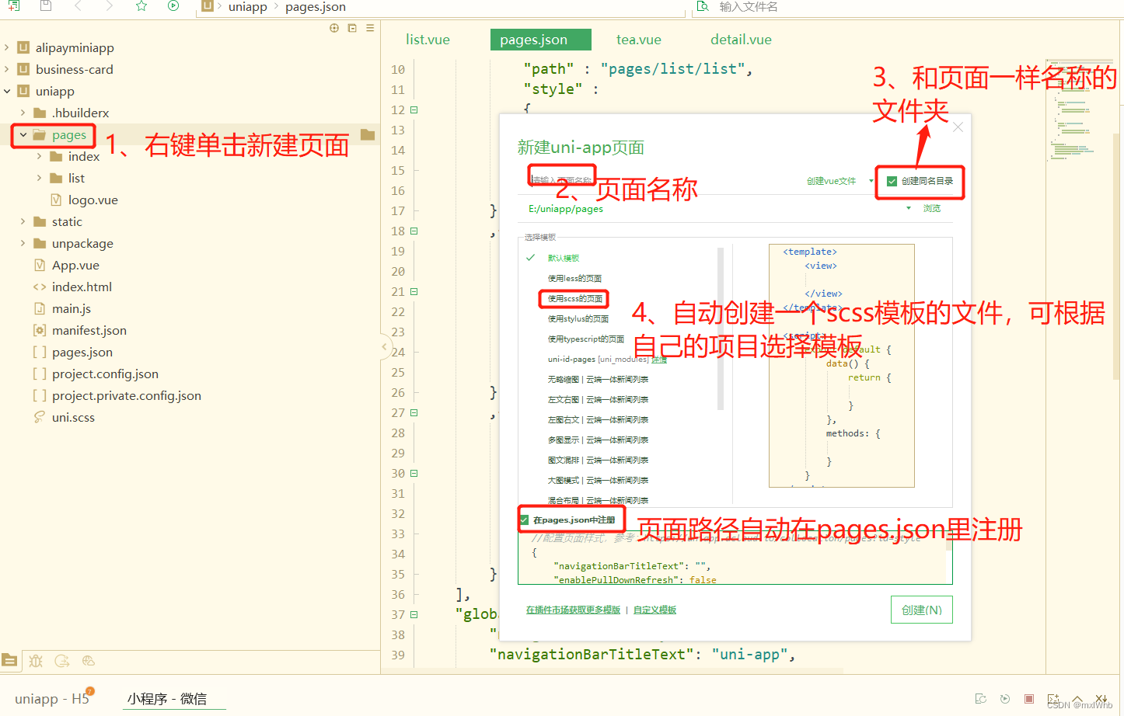
Task: Select the default template option
Action: click(564, 258)
